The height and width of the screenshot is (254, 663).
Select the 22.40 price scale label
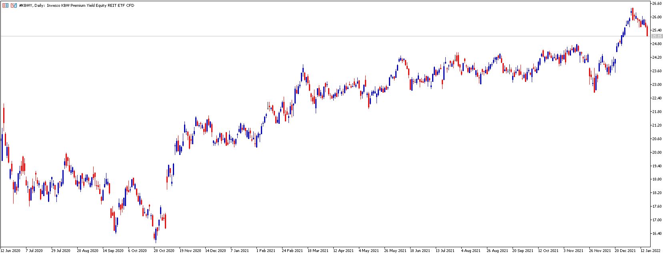coord(656,98)
